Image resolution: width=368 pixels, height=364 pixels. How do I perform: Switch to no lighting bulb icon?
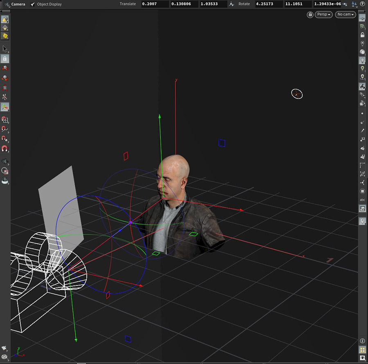point(362,43)
